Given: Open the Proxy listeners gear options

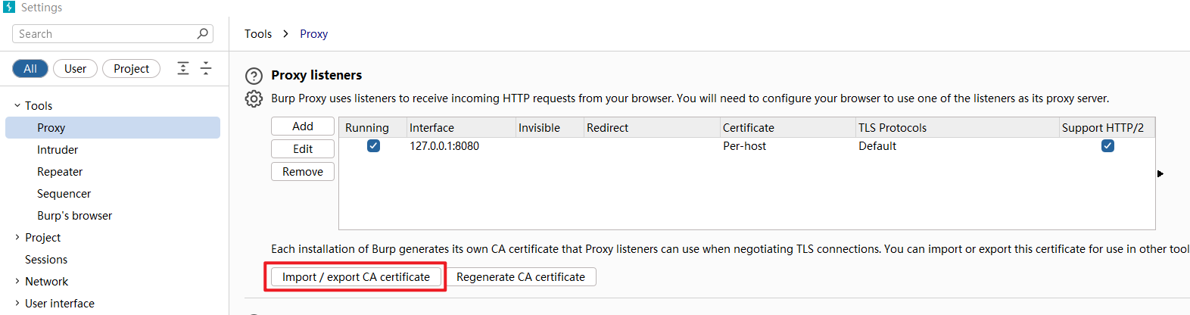Looking at the screenshot, I should pyautogui.click(x=254, y=98).
